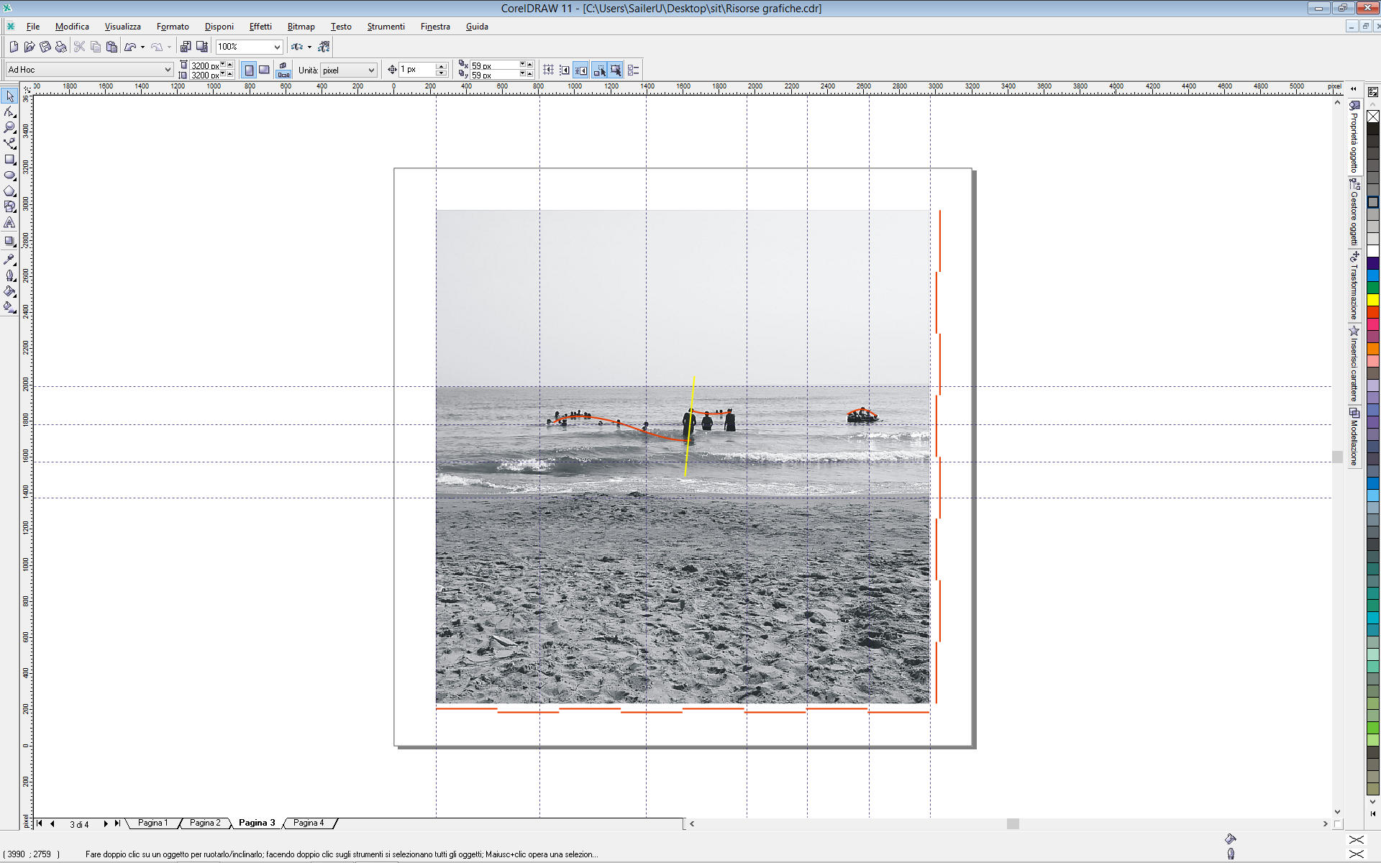The image size is (1381, 863).
Task: Select the Text tool
Action: coord(9,223)
